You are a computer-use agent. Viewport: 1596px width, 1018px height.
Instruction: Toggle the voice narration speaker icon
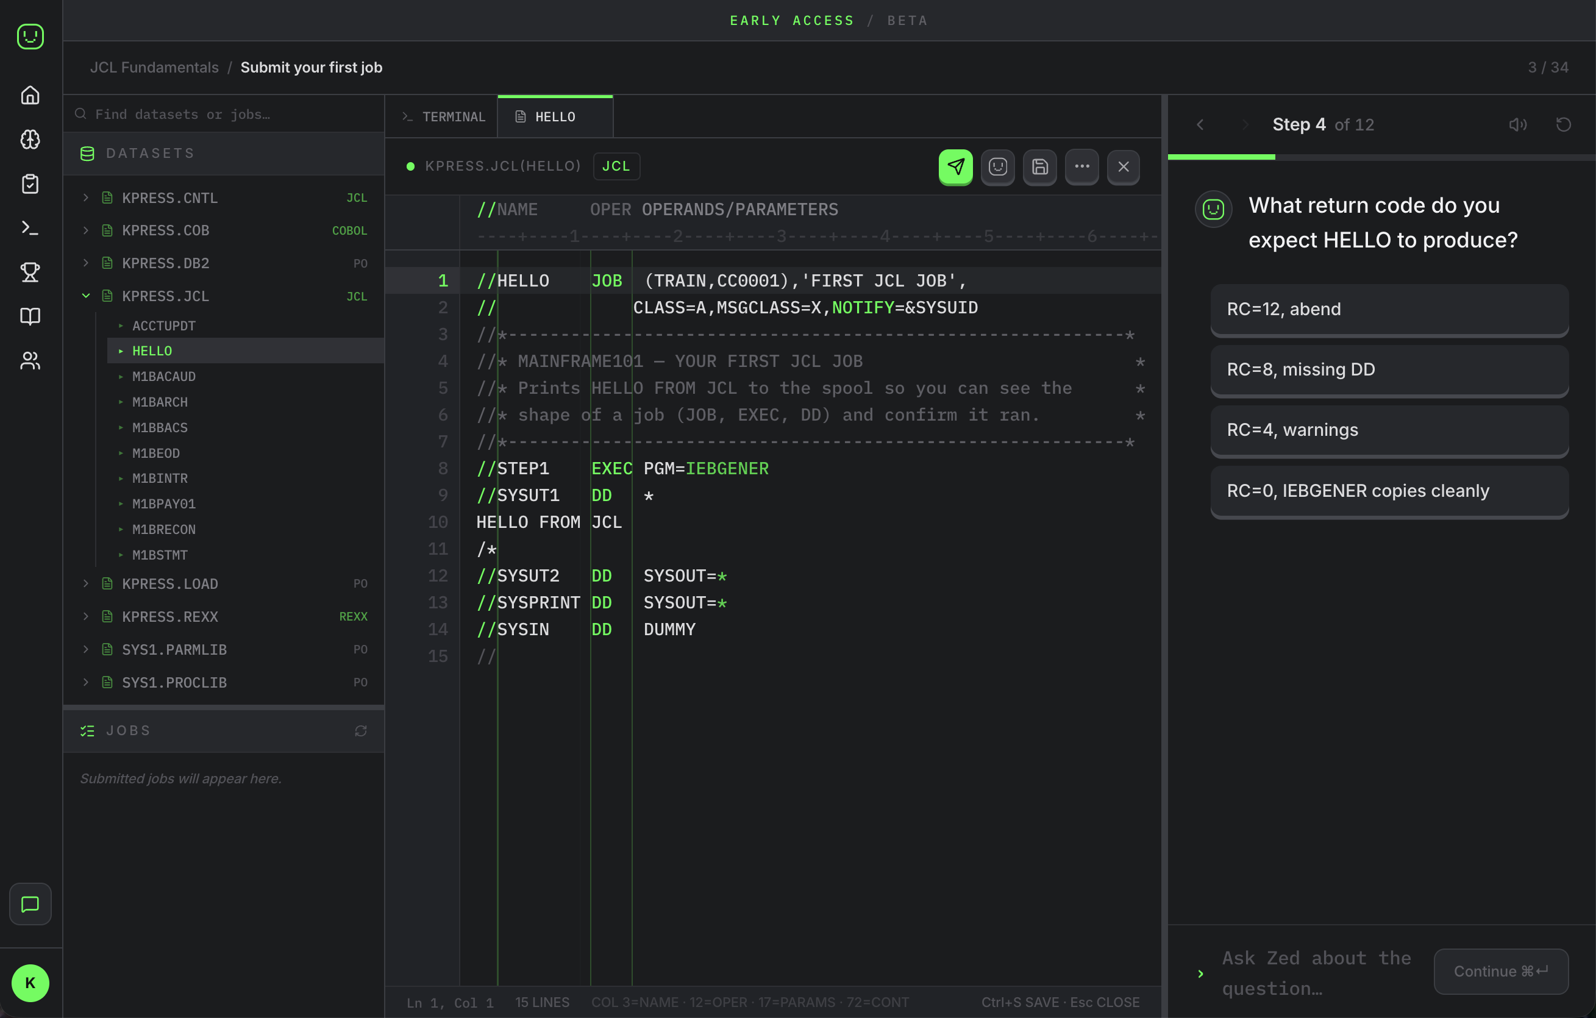pyautogui.click(x=1517, y=124)
